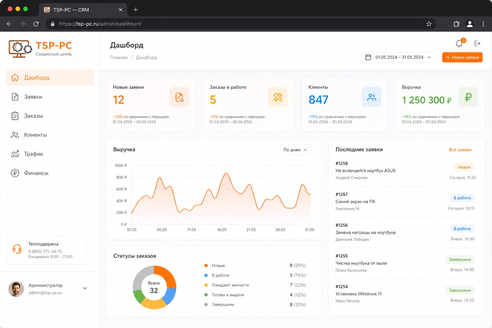Click the admin@tsp-pc.ru email text
The image size is (492, 328).
tap(45, 293)
